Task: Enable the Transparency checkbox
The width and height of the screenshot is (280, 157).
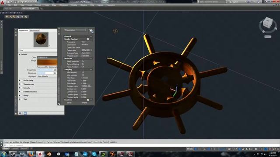Action: point(22,84)
